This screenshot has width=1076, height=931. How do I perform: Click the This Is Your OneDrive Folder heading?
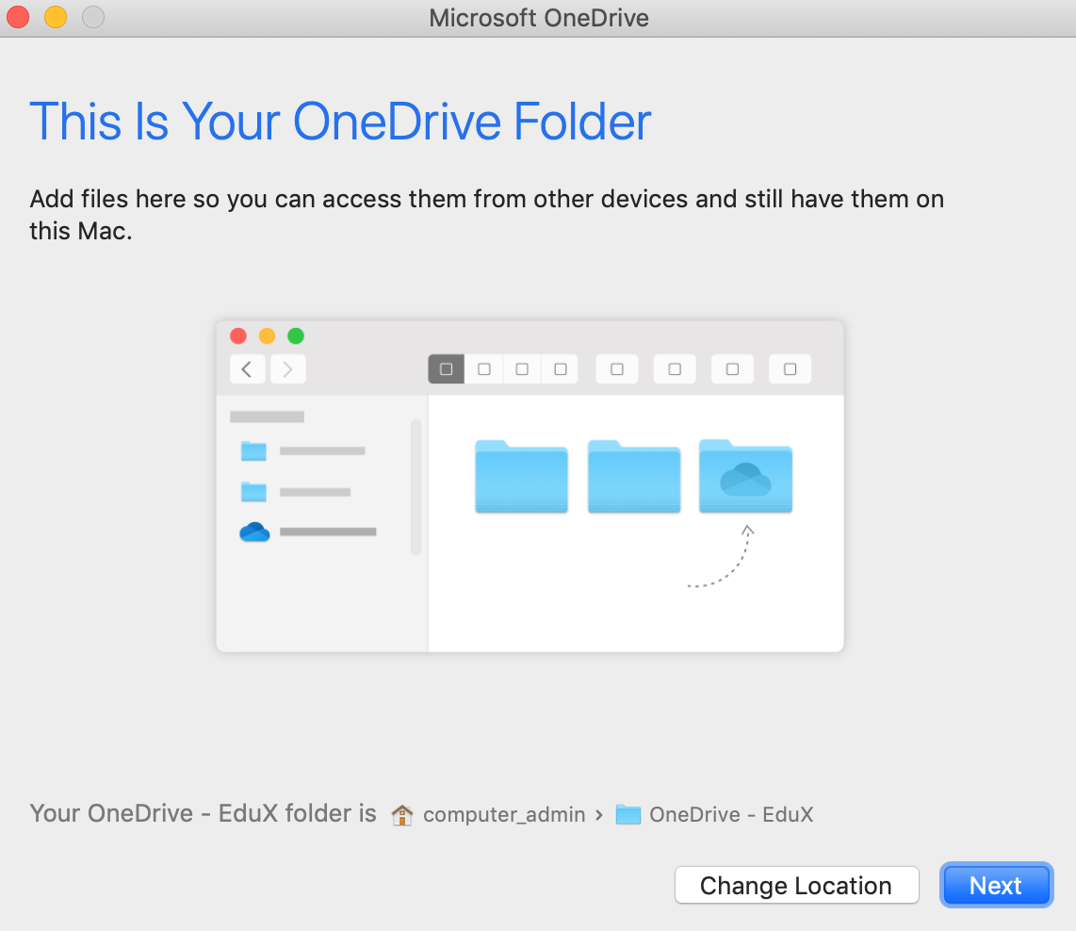pyautogui.click(x=340, y=122)
